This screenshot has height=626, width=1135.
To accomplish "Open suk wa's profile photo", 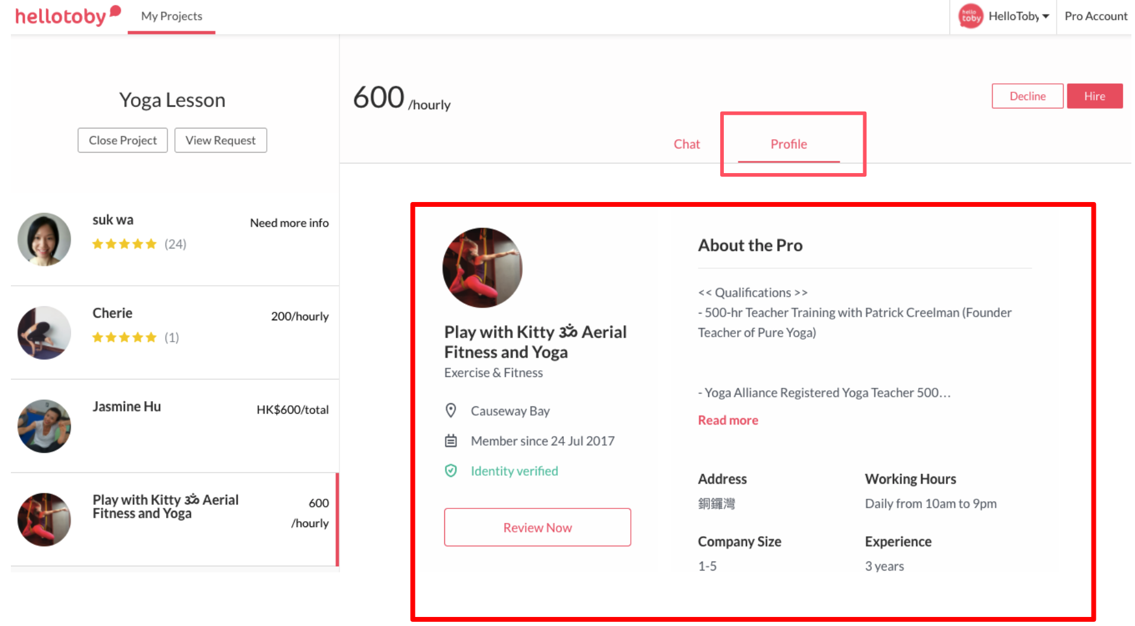I will point(44,239).
